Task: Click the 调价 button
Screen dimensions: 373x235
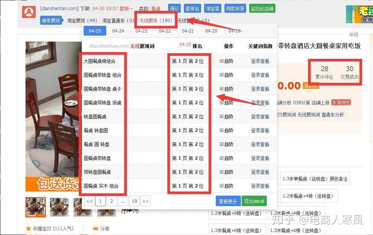Action: click(174, 9)
